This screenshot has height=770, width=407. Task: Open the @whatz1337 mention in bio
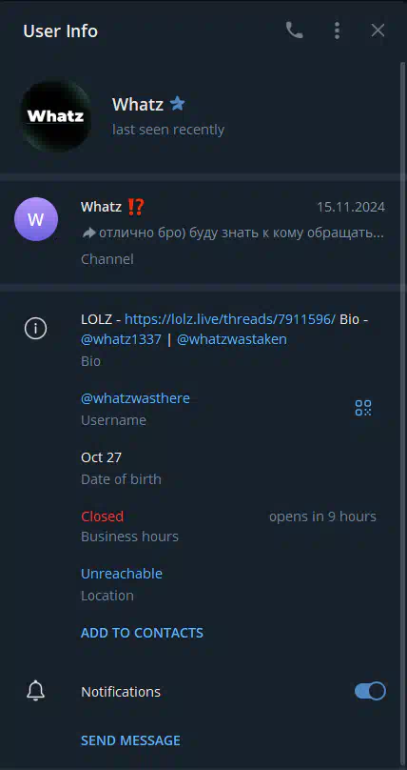tap(121, 339)
